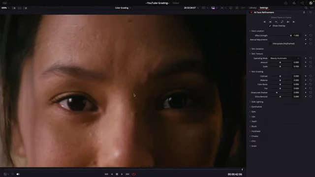Toggle keyframe for Tint

306,88
